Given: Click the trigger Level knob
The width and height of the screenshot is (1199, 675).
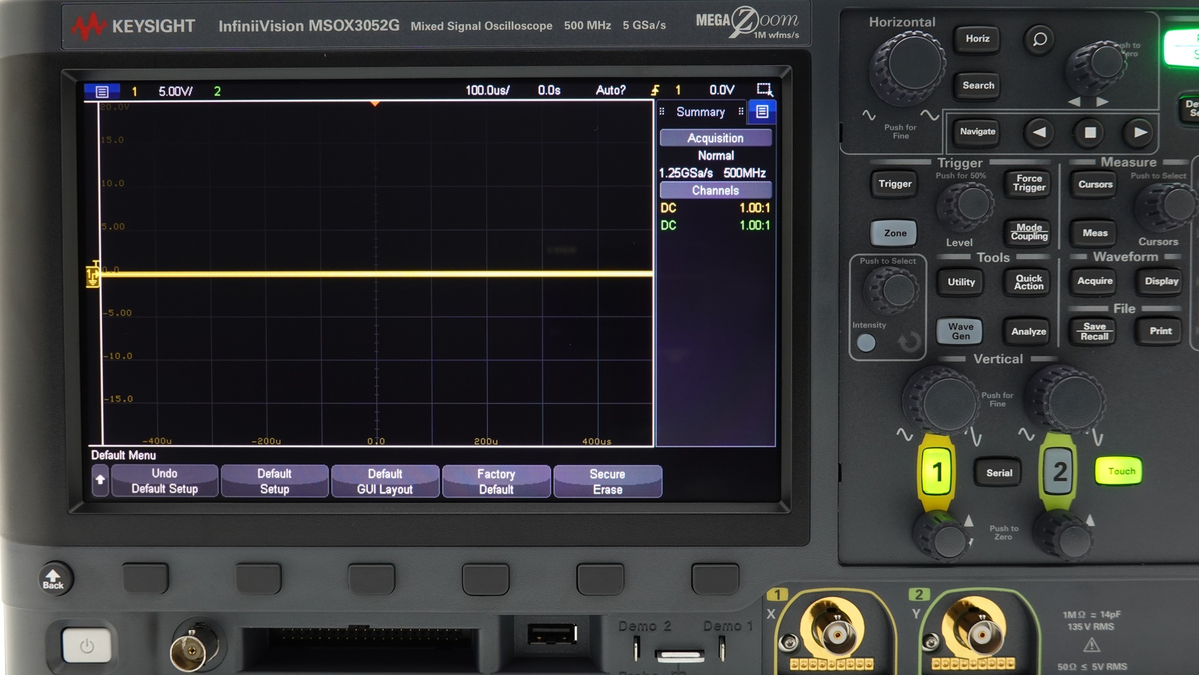Looking at the screenshot, I should point(966,205).
